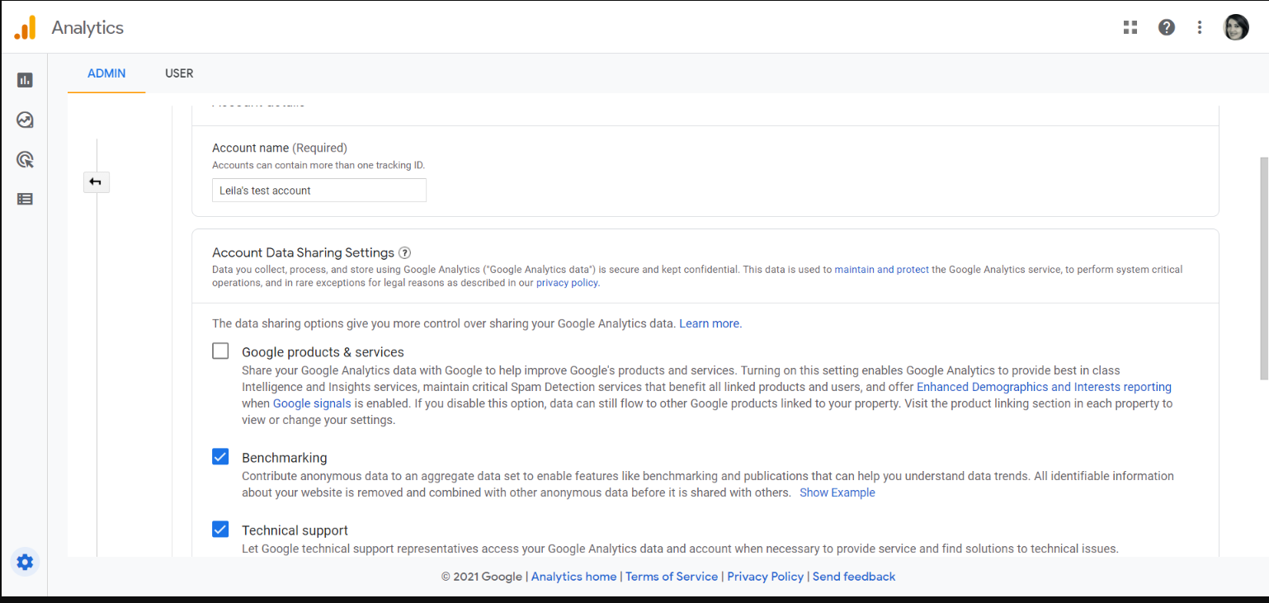Uncheck the Benchmarking checkbox

tap(220, 457)
